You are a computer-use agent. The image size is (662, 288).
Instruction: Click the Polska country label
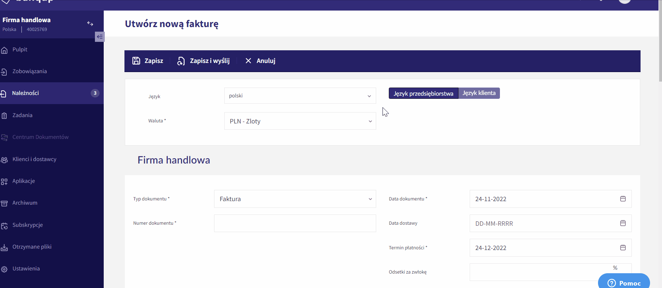pos(9,29)
